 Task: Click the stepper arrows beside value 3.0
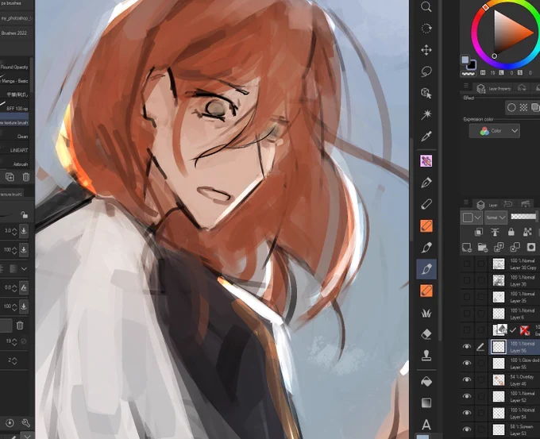click(14, 231)
